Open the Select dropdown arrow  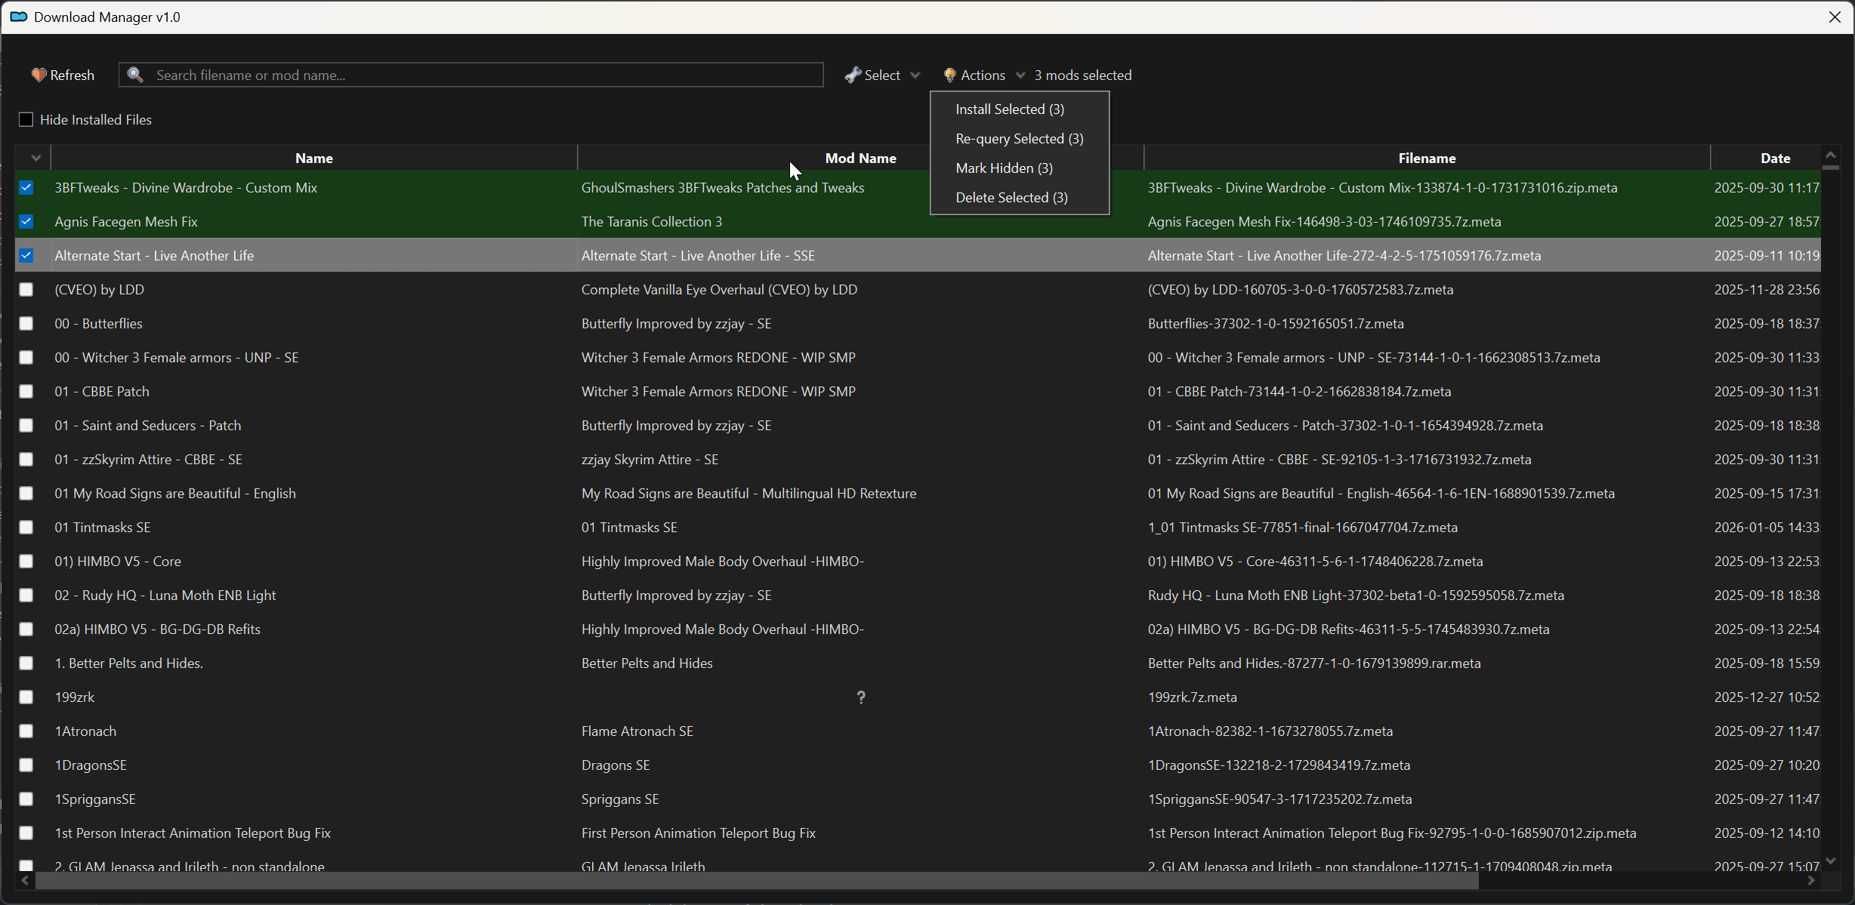click(915, 75)
